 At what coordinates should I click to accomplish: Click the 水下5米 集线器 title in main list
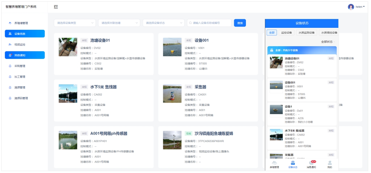click(x=103, y=87)
